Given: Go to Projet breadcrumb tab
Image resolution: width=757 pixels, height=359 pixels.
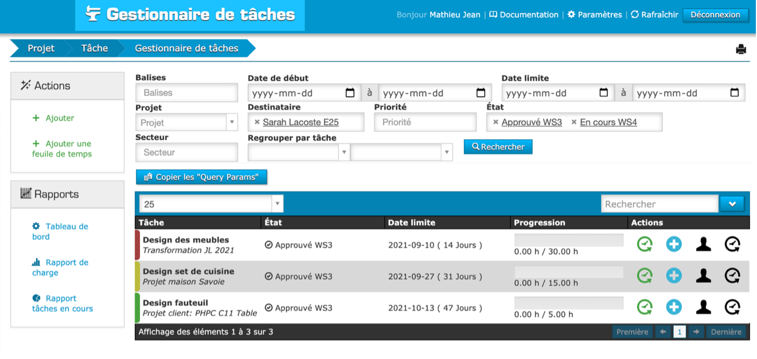Looking at the screenshot, I should point(41,48).
